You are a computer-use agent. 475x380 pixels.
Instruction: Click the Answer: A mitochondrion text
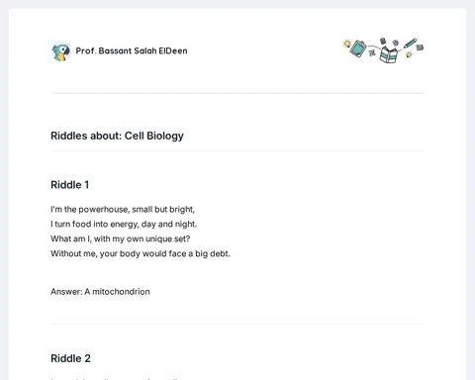(100, 292)
